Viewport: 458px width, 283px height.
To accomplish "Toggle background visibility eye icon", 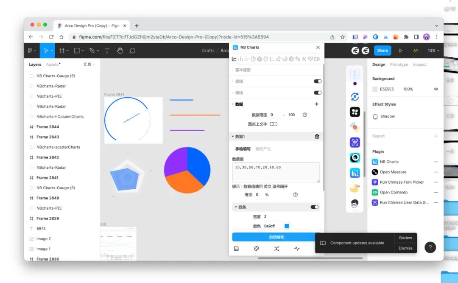I will 436,89.
